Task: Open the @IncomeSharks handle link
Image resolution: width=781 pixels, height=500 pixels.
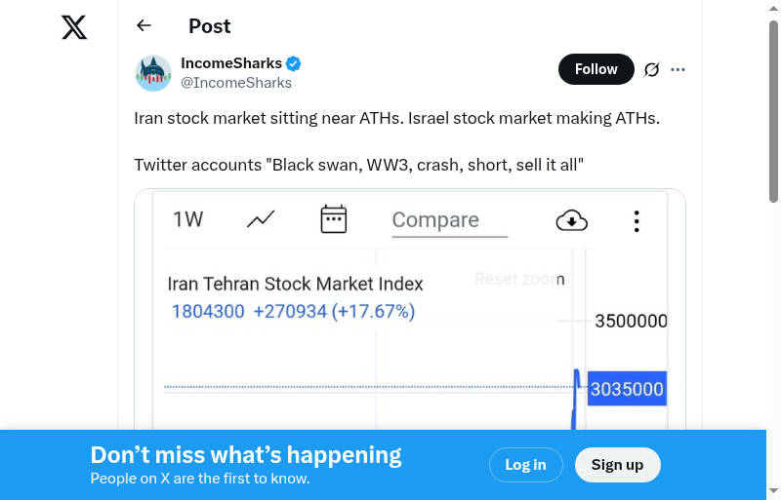Action: 236,83
